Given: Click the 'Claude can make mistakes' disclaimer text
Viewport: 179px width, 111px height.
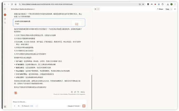Looking at the screenshot, I should [x=70, y=94].
